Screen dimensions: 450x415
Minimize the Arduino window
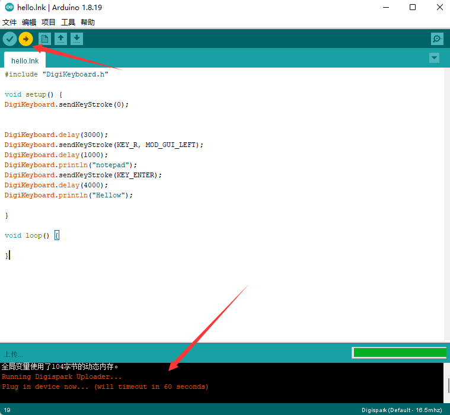[386, 7]
